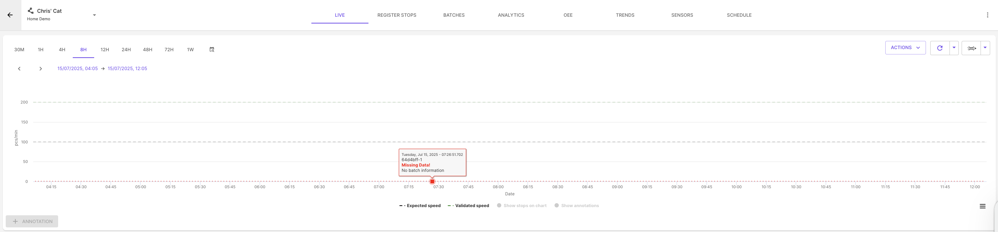Screen dimensions: 998x232
Task: Go back using the left arrow
Action: coord(10,15)
